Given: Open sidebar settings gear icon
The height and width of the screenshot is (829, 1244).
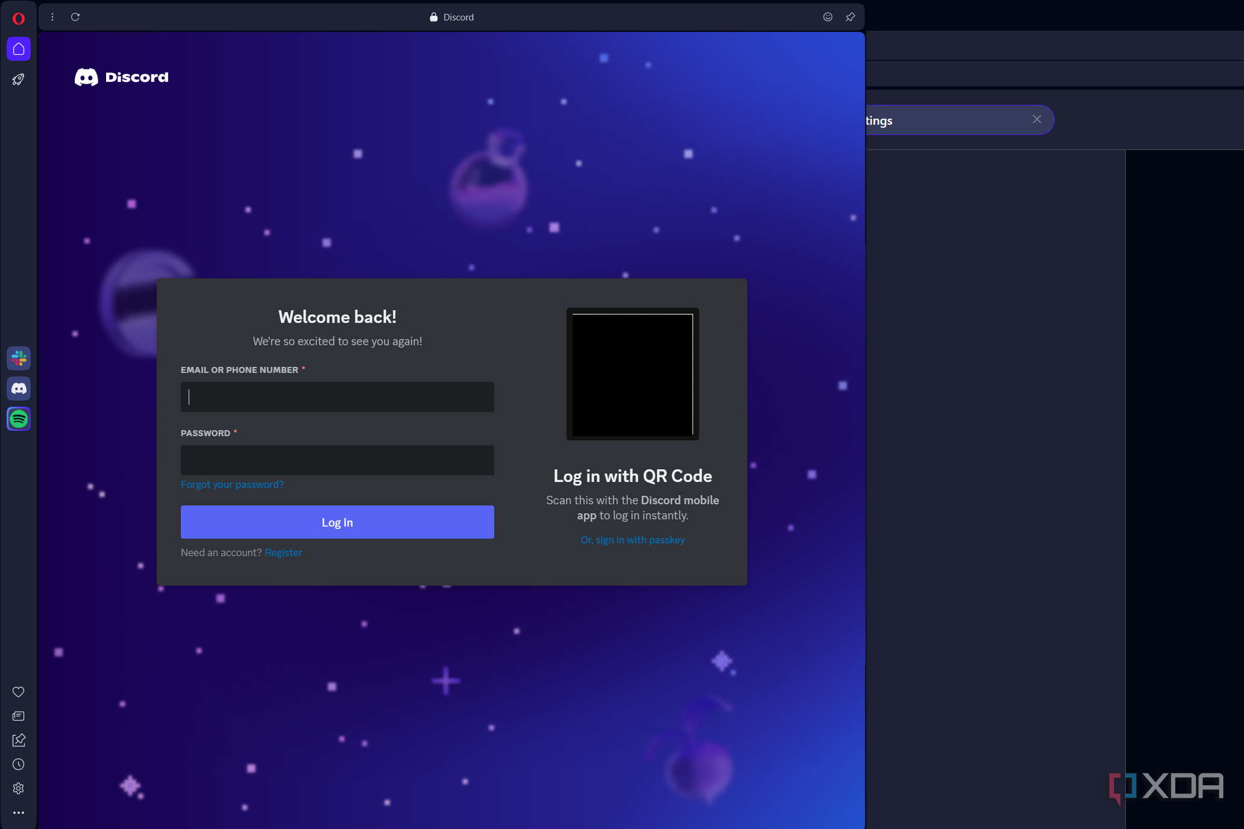Looking at the screenshot, I should coord(19,789).
